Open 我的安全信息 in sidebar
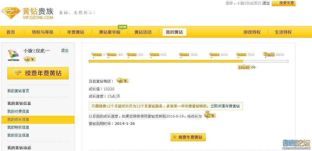Screen dimensions: 312x151 [x=18, y=135]
